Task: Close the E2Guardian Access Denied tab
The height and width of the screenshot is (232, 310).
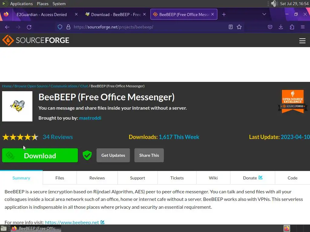Action: 76,14
